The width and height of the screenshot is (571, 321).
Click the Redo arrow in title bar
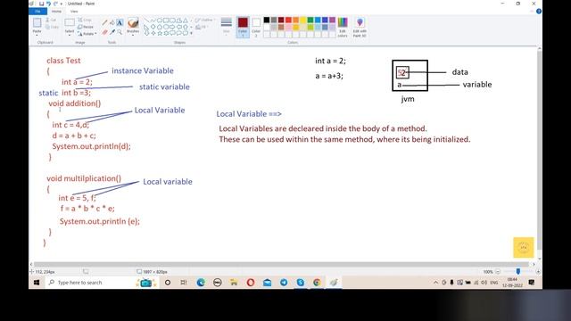pyautogui.click(x=55, y=4)
